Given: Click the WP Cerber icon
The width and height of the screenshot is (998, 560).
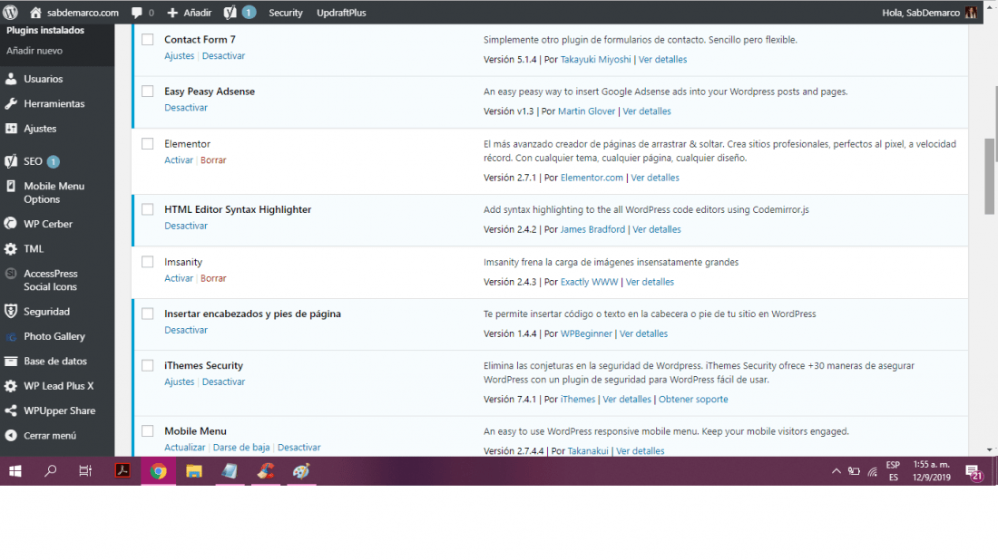Looking at the screenshot, I should point(11,224).
